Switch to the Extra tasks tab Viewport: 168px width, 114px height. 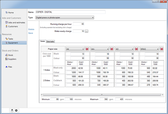point(50,42)
